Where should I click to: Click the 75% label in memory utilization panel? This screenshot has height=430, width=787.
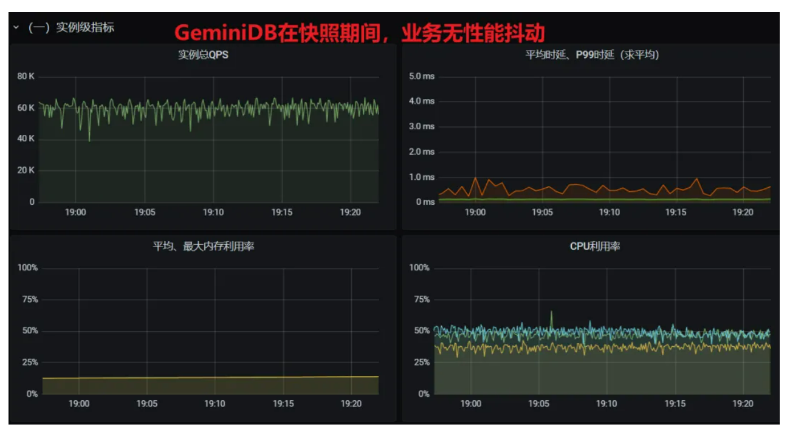[x=29, y=299]
